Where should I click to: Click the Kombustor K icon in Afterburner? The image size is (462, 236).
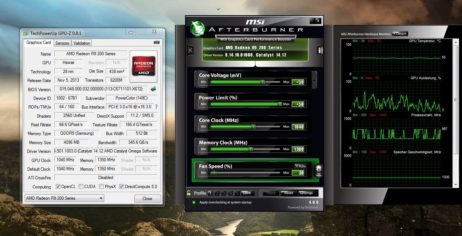pyautogui.click(x=190, y=50)
